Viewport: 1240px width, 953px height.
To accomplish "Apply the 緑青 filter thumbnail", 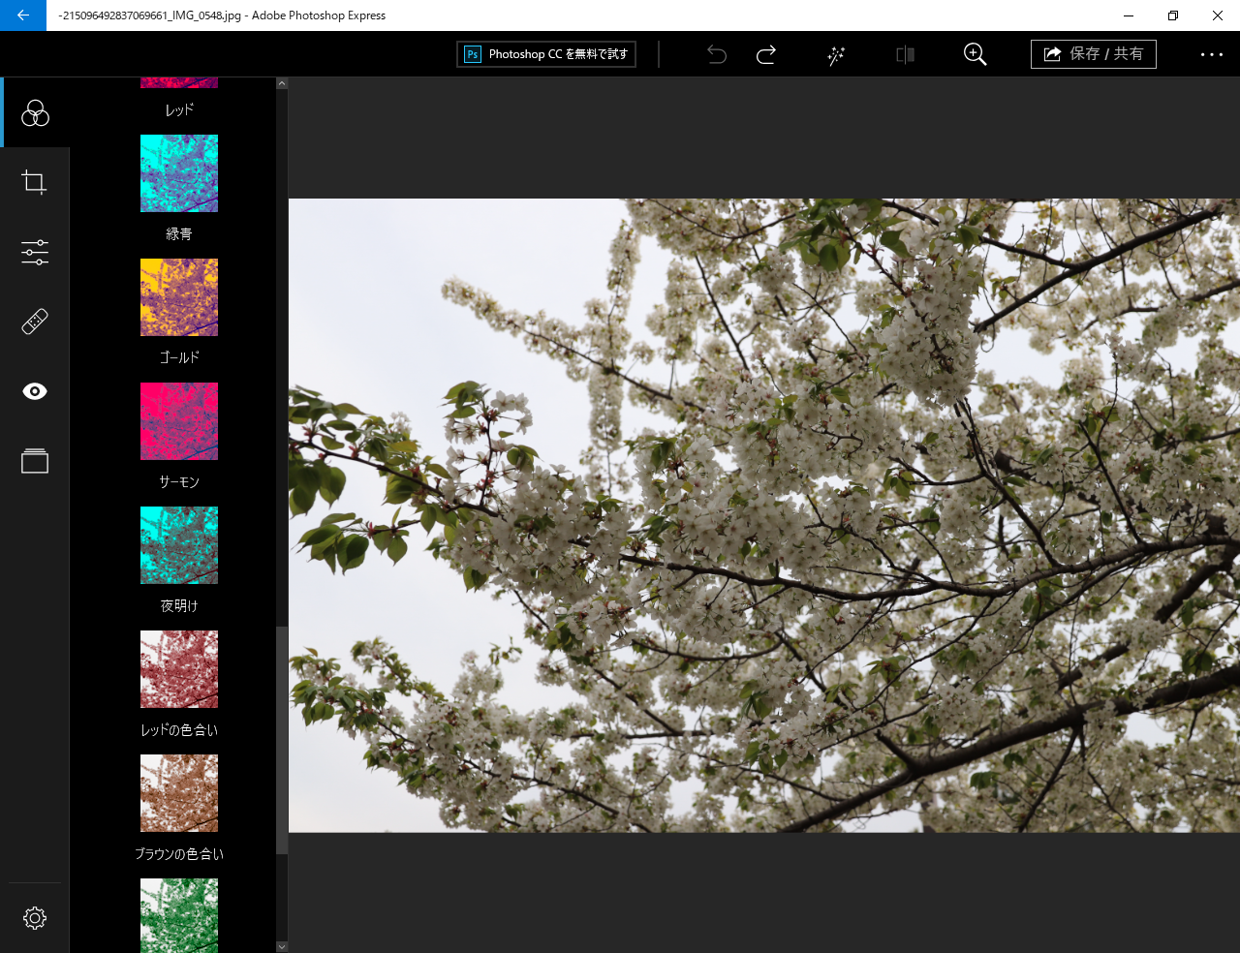I will 179,173.
